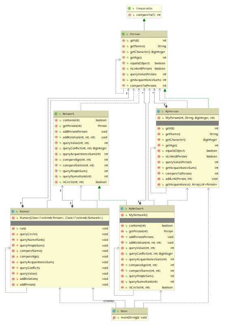The height and width of the screenshot is (325, 228).
Task: Click the Runner class icon in its header
Action: pos(13,212)
